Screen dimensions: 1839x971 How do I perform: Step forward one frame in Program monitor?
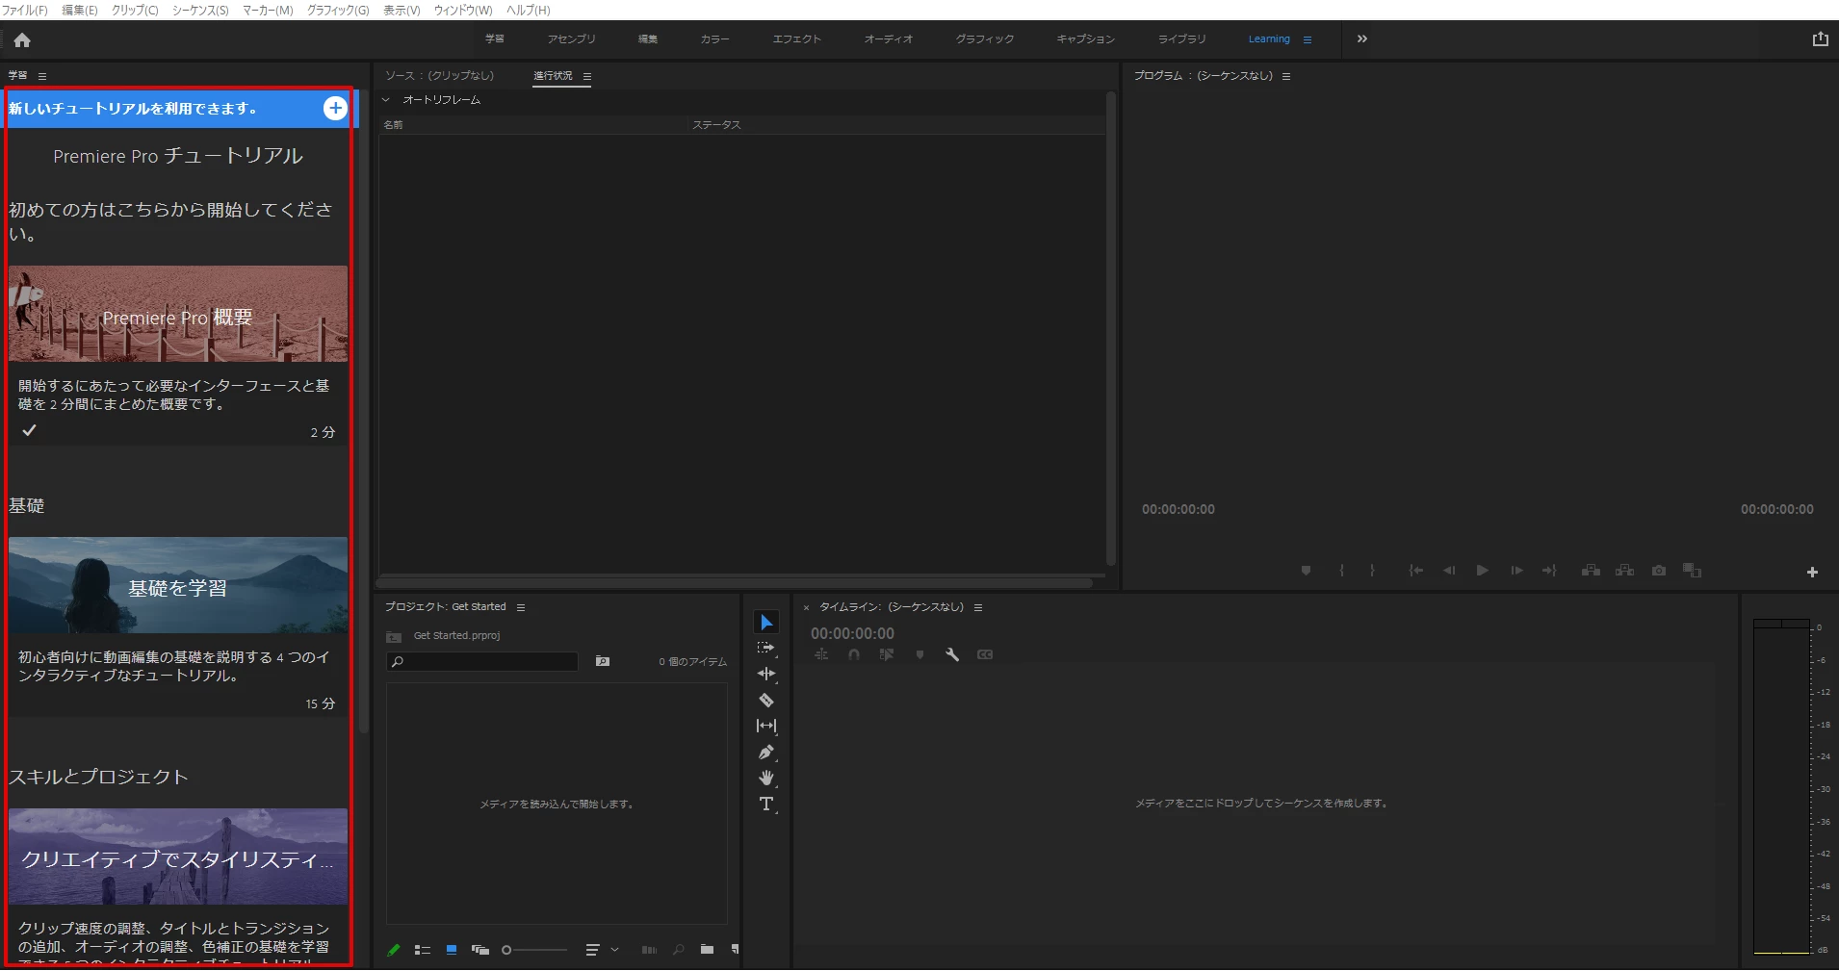click(x=1516, y=571)
